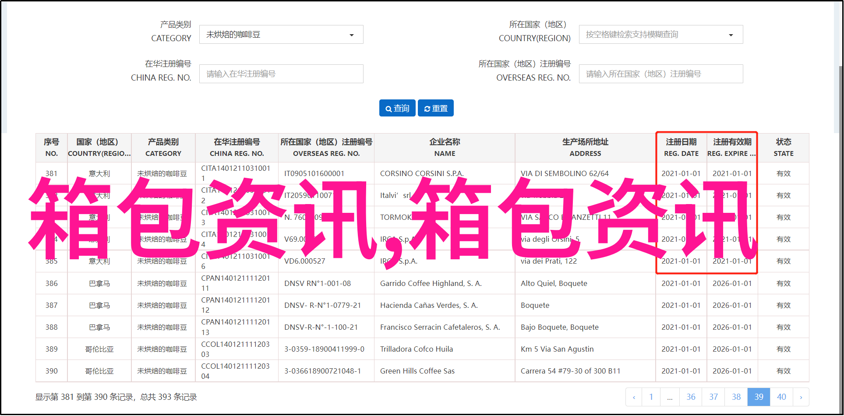The height and width of the screenshot is (416, 844).
Task: Click overseas number IT0905101600001
Action: [314, 174]
